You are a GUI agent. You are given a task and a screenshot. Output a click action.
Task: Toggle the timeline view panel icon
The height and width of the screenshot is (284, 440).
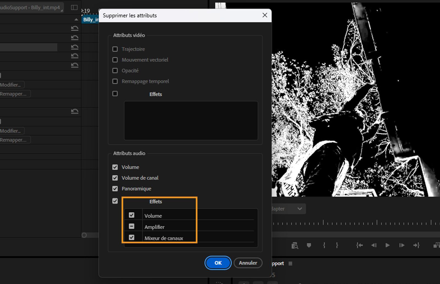click(x=74, y=7)
